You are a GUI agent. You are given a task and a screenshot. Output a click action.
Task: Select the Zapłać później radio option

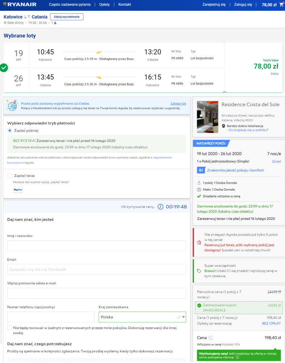point(9,131)
